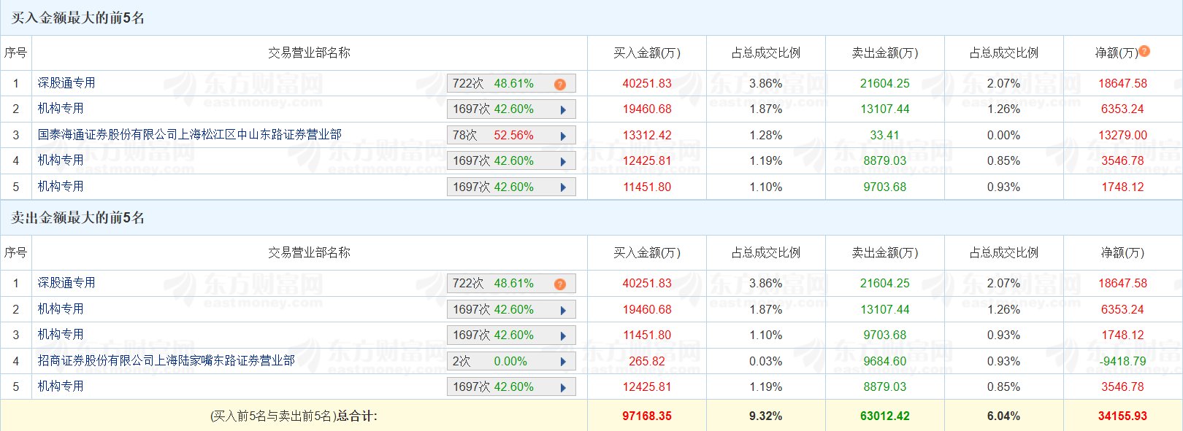
Task: Expand arrow for 机构专用 in buy table row 5
Action: click(x=563, y=187)
